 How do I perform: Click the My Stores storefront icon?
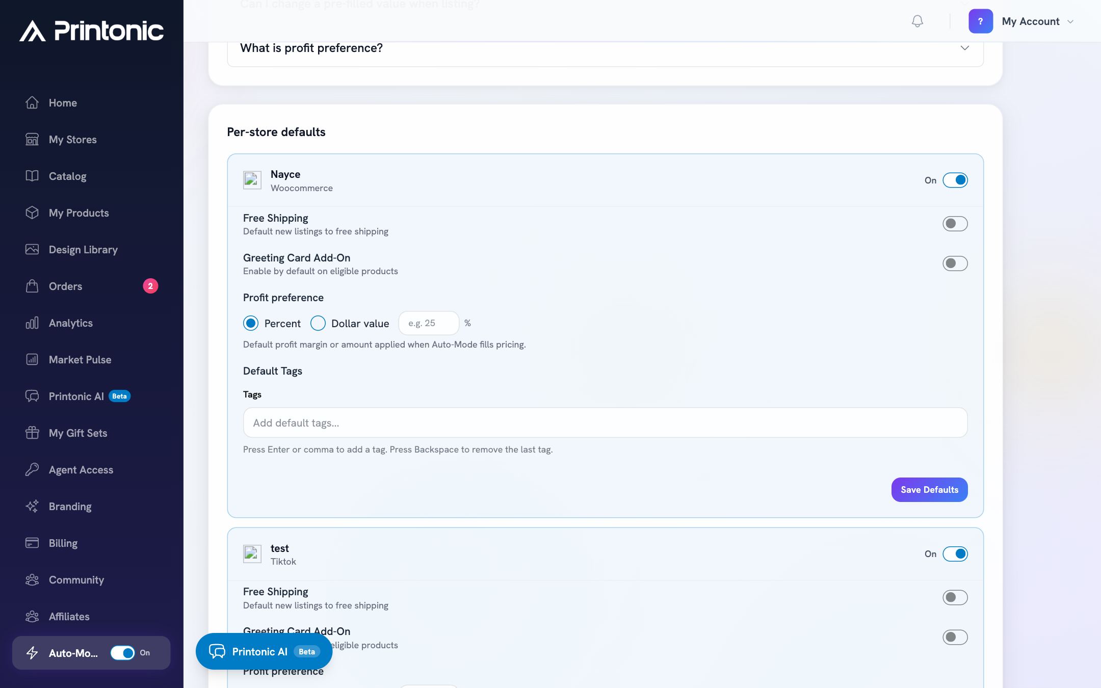(32, 139)
